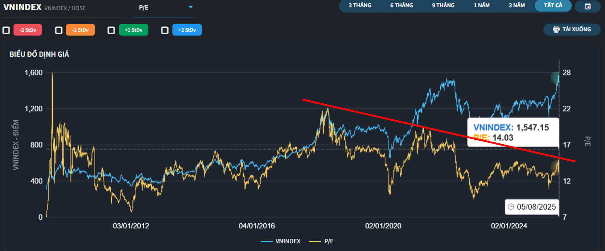Toggle the P/E series in the legend

click(321, 241)
